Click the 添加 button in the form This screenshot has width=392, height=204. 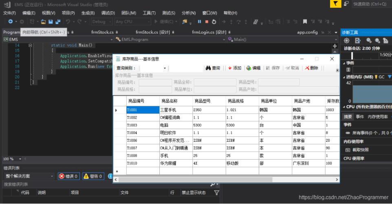[x=235, y=68]
